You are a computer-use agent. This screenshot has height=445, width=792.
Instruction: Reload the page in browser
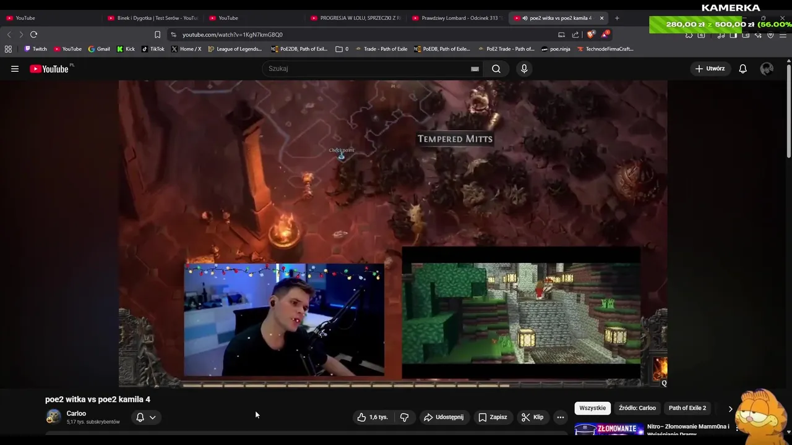[x=34, y=35]
